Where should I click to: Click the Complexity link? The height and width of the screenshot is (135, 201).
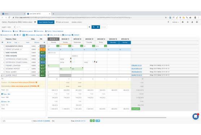31,35
